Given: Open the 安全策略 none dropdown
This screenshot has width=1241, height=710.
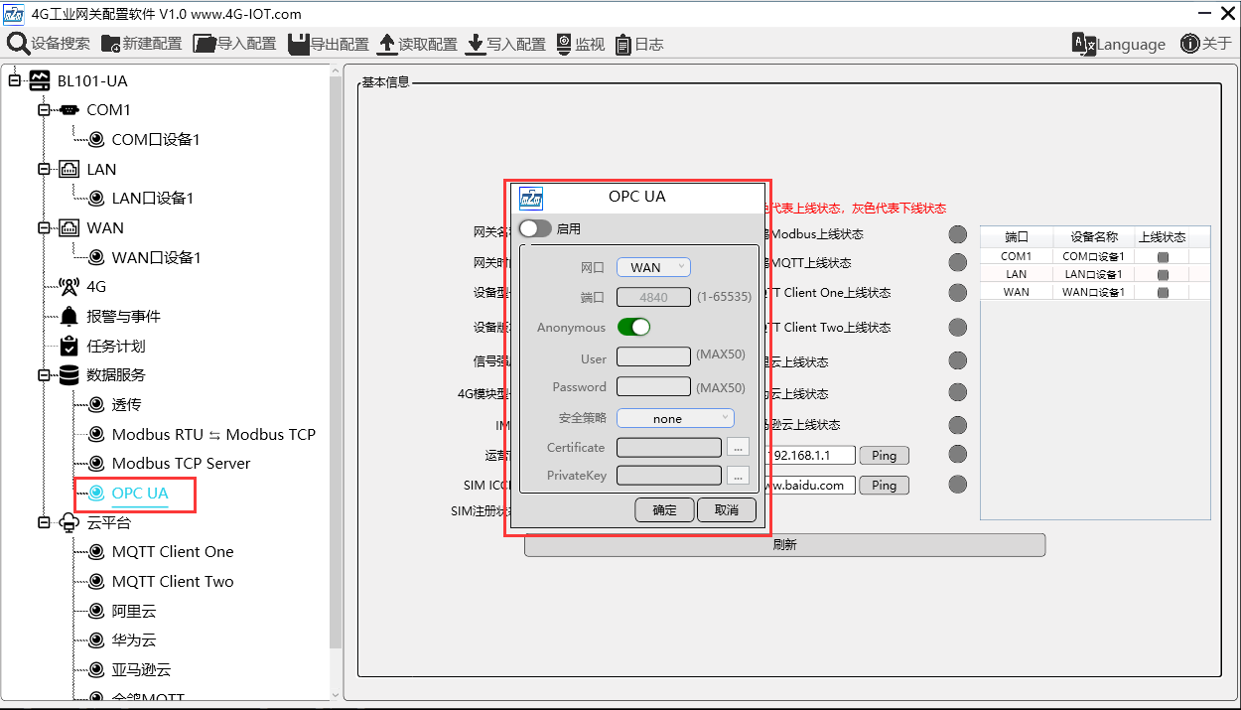Looking at the screenshot, I should [x=675, y=418].
